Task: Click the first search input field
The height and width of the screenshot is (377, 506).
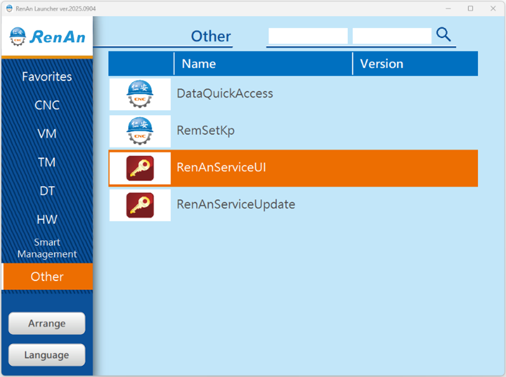Action: point(307,36)
